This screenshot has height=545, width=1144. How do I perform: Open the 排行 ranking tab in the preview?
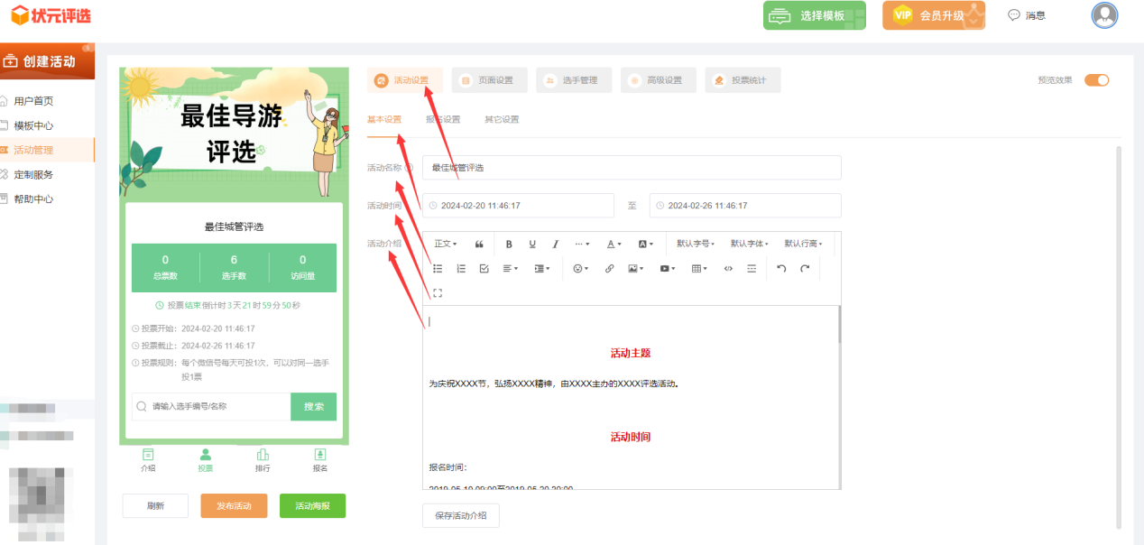point(263,460)
